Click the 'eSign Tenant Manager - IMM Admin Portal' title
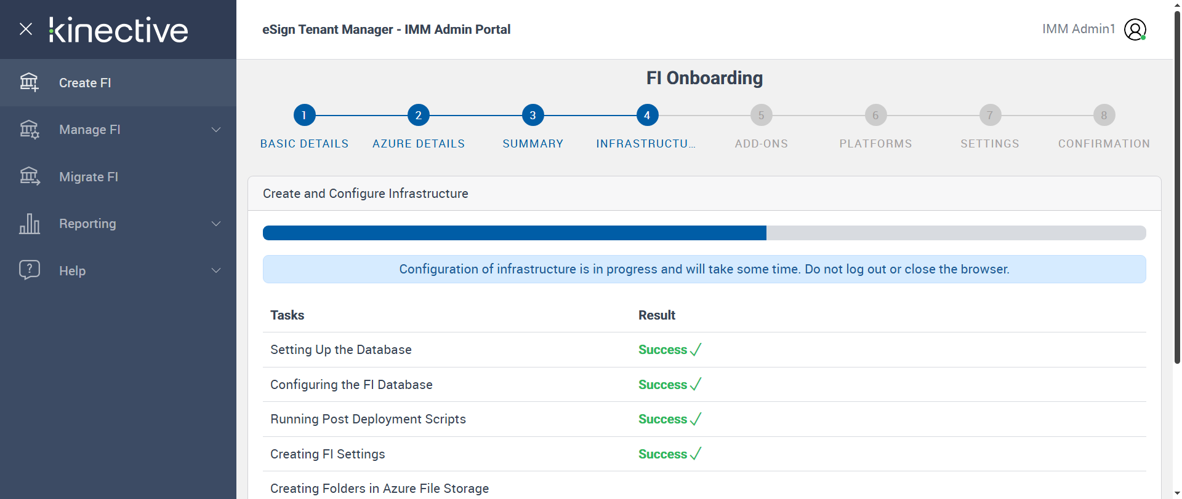 [386, 29]
